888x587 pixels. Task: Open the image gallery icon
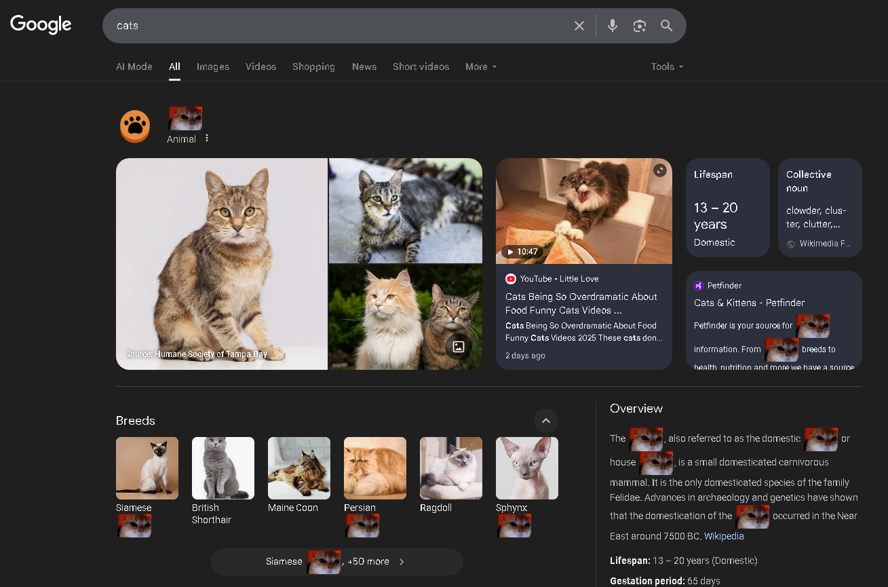(459, 347)
